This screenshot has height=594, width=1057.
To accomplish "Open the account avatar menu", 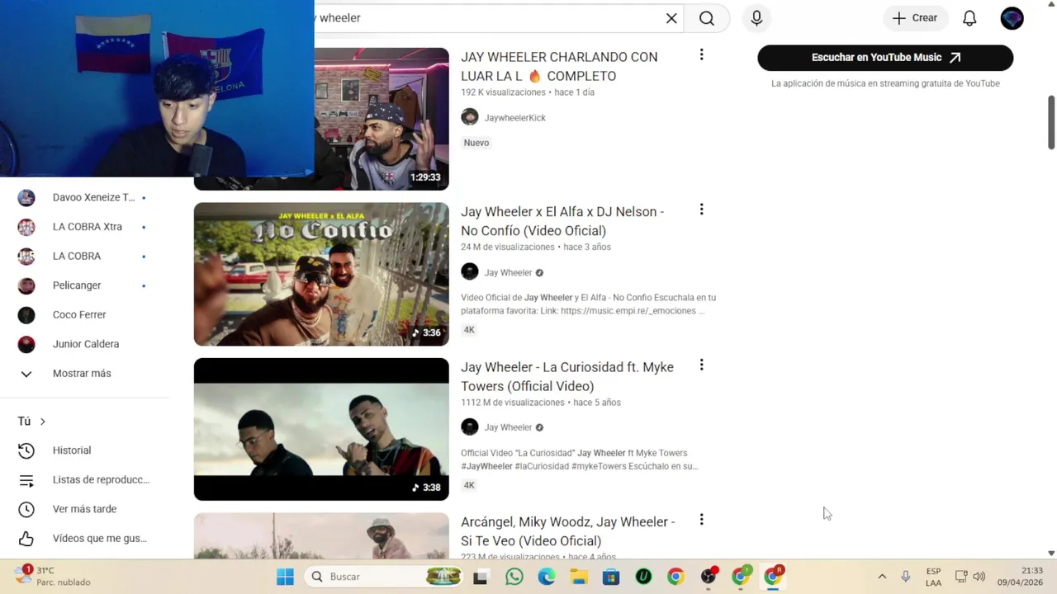I will tap(1012, 18).
